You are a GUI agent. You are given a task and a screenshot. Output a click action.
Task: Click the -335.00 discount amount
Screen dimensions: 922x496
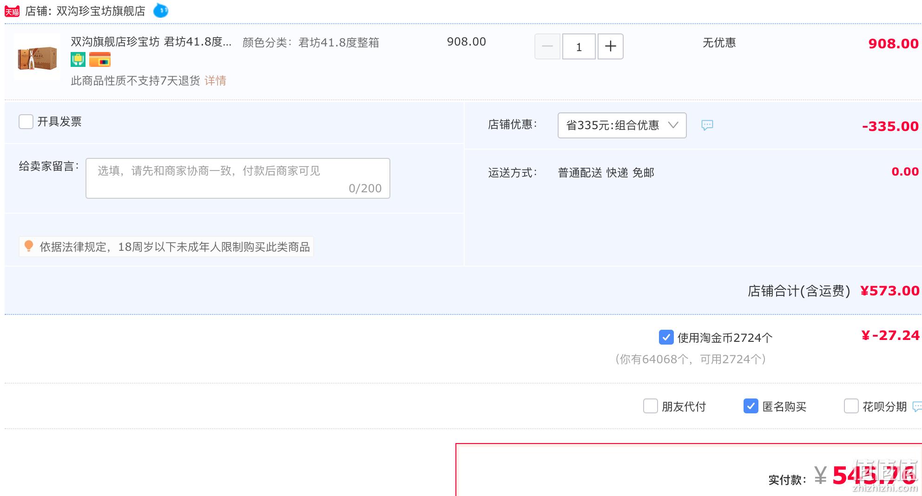pos(890,126)
